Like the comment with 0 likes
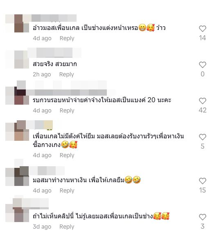Image resolution: width=219 pixels, height=236 pixels. (203, 65)
